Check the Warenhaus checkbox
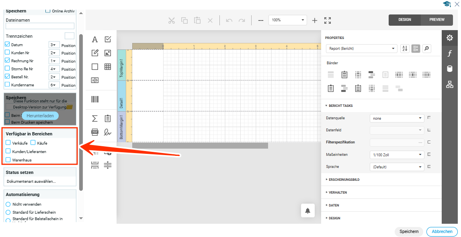 (x=8, y=159)
